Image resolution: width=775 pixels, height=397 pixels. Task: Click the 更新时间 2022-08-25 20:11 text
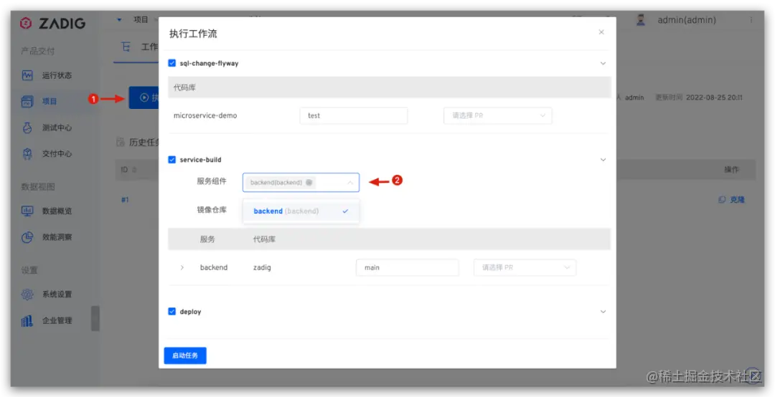coord(699,97)
